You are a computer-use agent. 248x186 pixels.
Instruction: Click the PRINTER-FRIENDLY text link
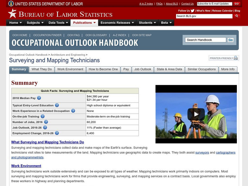[221, 58]
